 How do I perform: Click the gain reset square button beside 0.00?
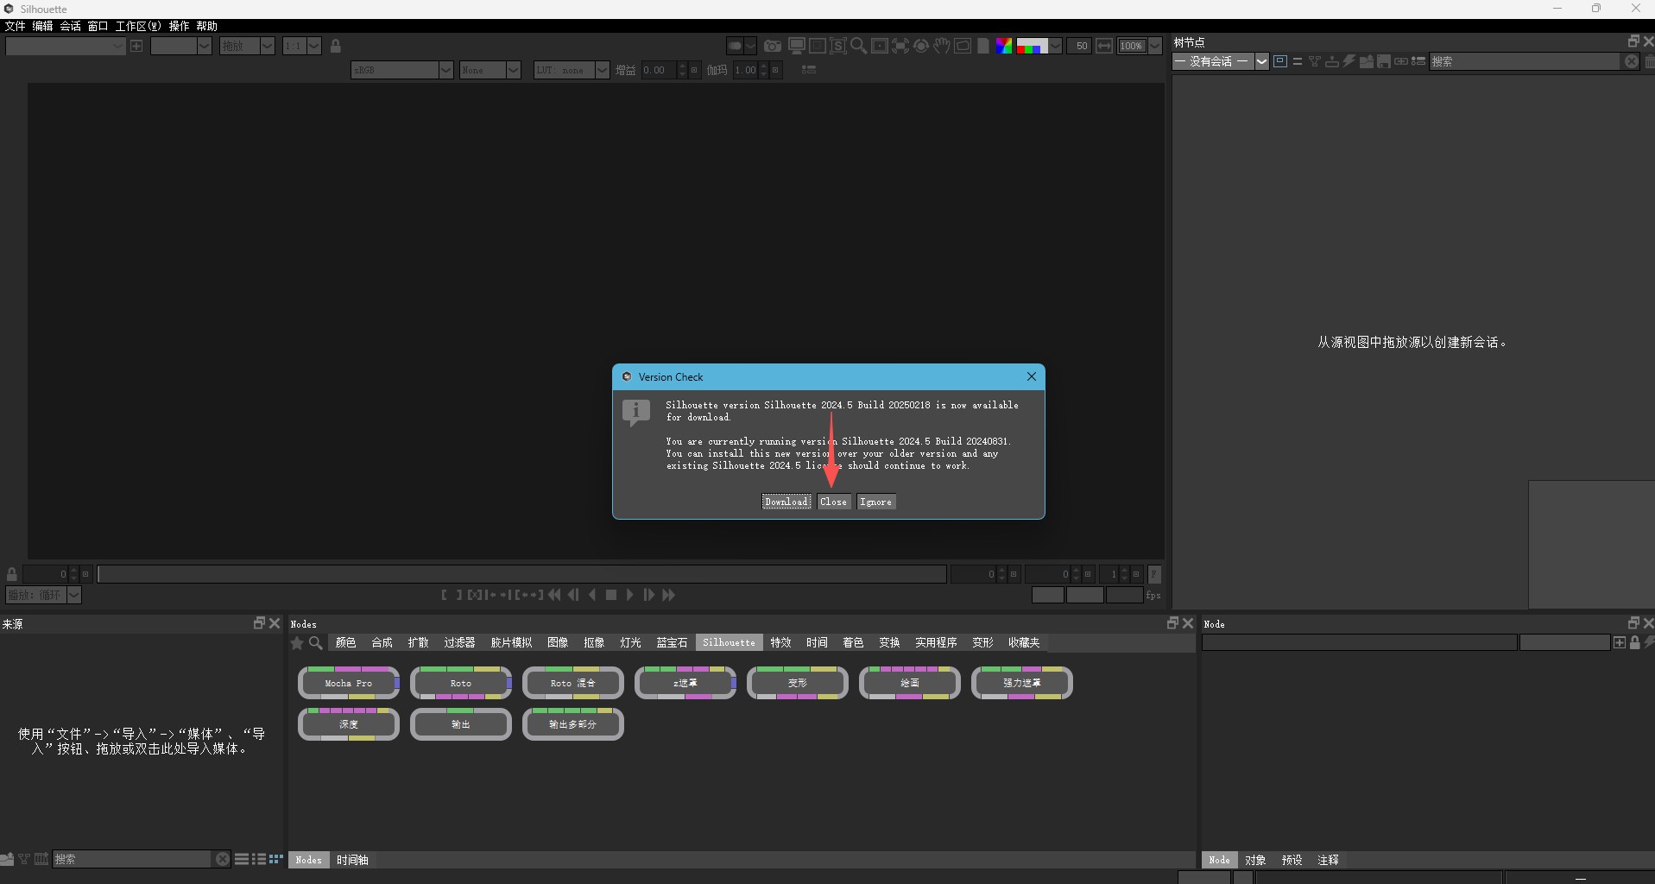(x=694, y=70)
